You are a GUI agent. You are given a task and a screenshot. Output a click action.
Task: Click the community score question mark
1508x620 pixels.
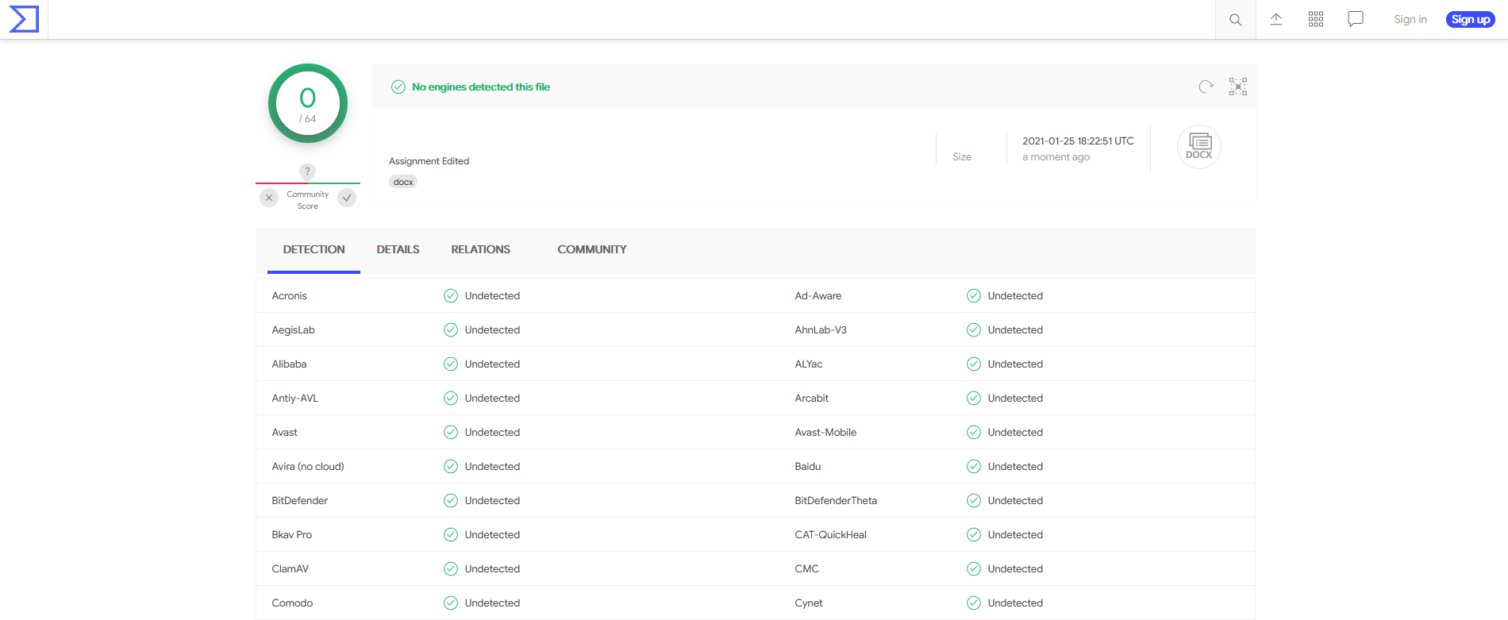tap(307, 171)
